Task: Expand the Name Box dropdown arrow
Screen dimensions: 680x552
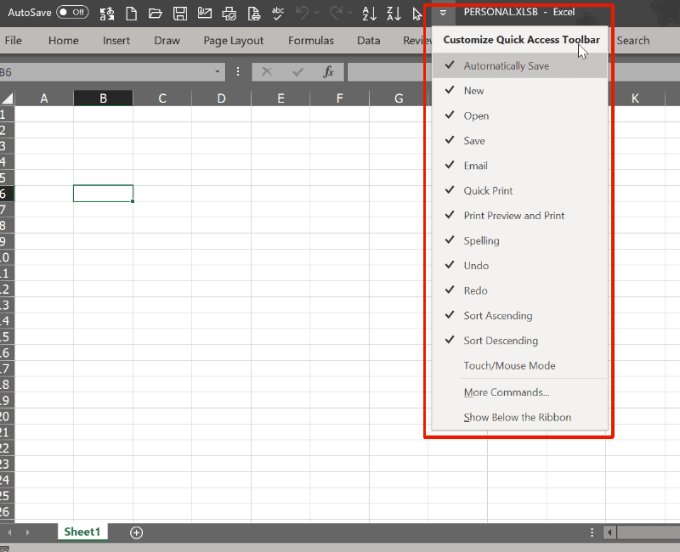Action: coord(218,72)
